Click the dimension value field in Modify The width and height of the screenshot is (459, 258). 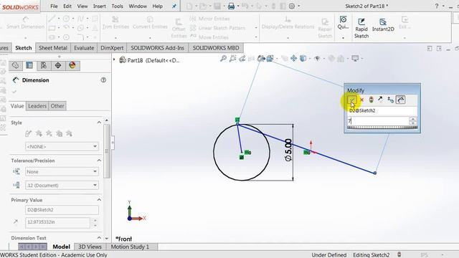[378, 121]
